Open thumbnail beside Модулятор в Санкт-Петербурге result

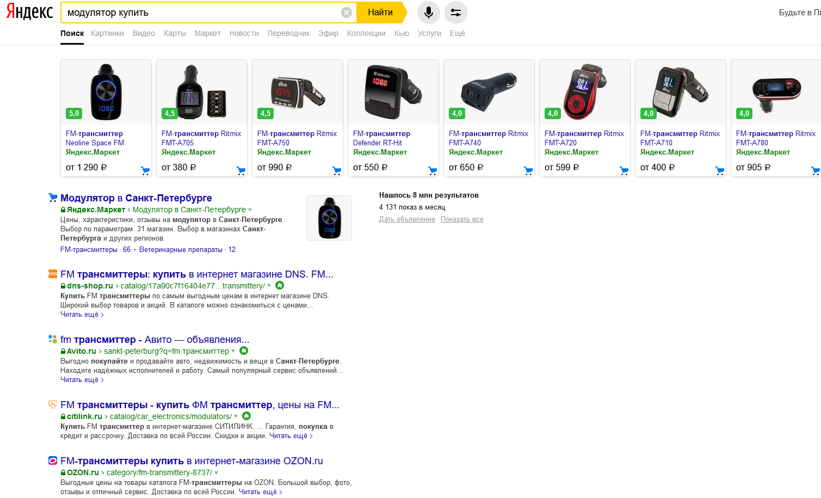coord(329,218)
